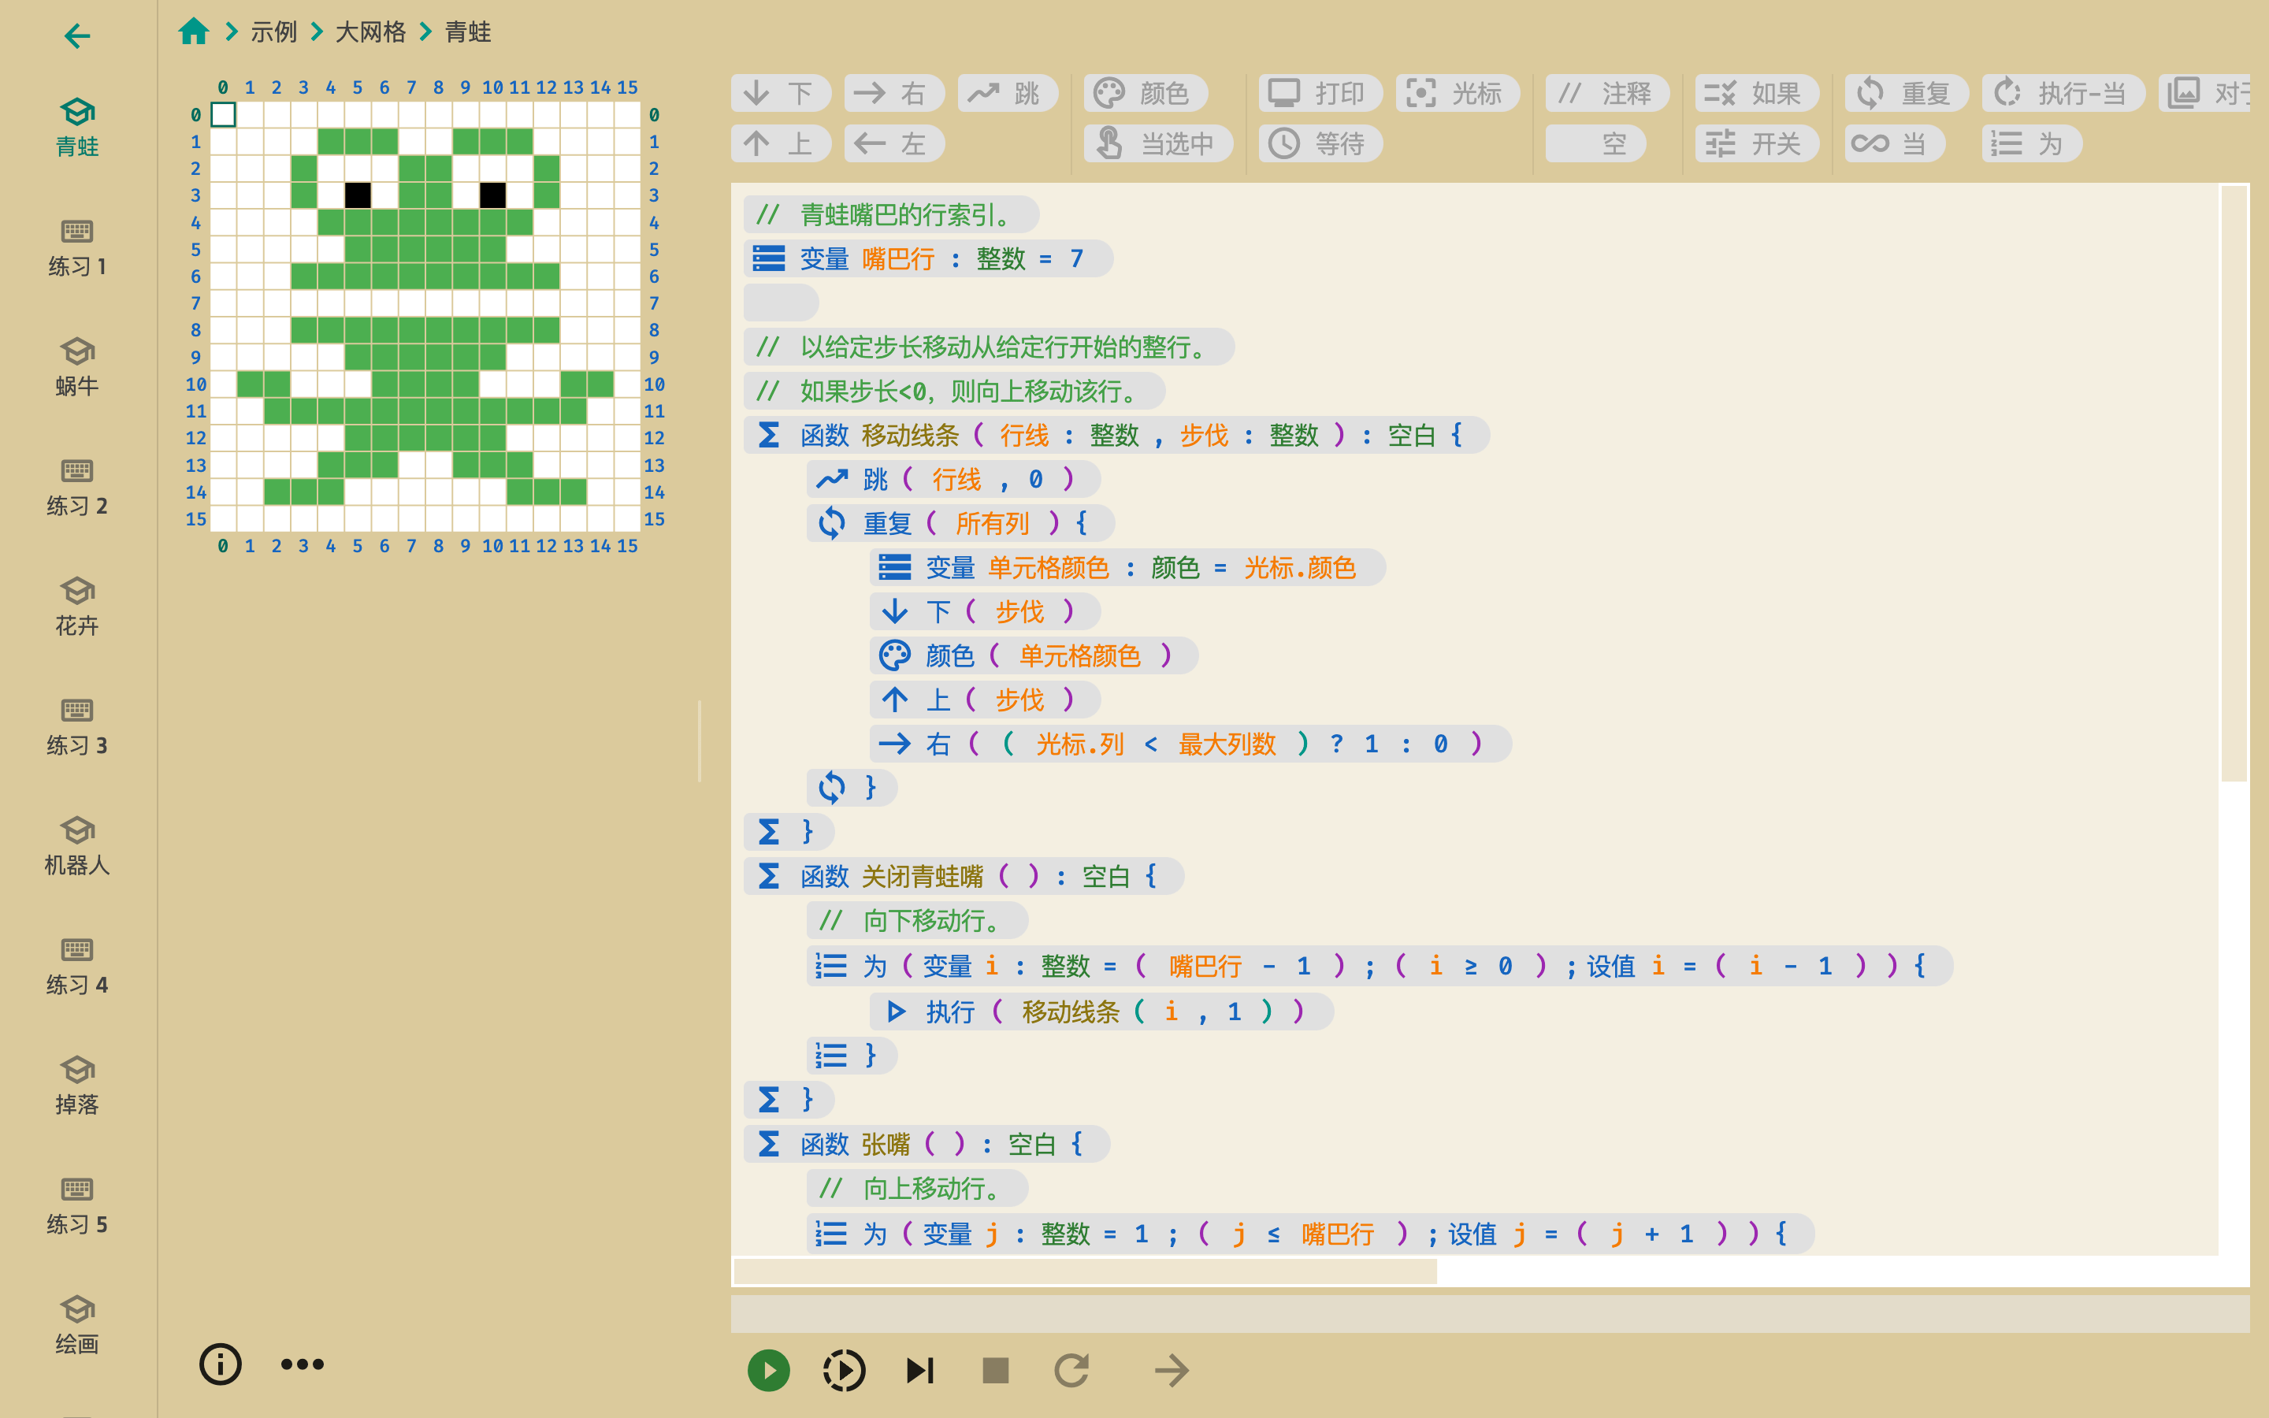Click the step-forward execution button
Viewport: 2269px width, 1418px height.
[919, 1370]
